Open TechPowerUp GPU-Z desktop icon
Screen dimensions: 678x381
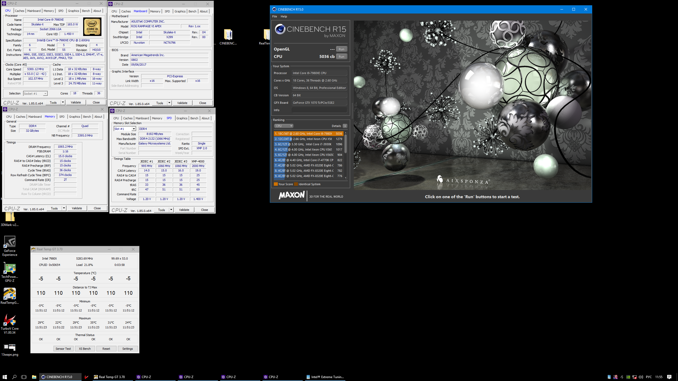[x=10, y=273]
